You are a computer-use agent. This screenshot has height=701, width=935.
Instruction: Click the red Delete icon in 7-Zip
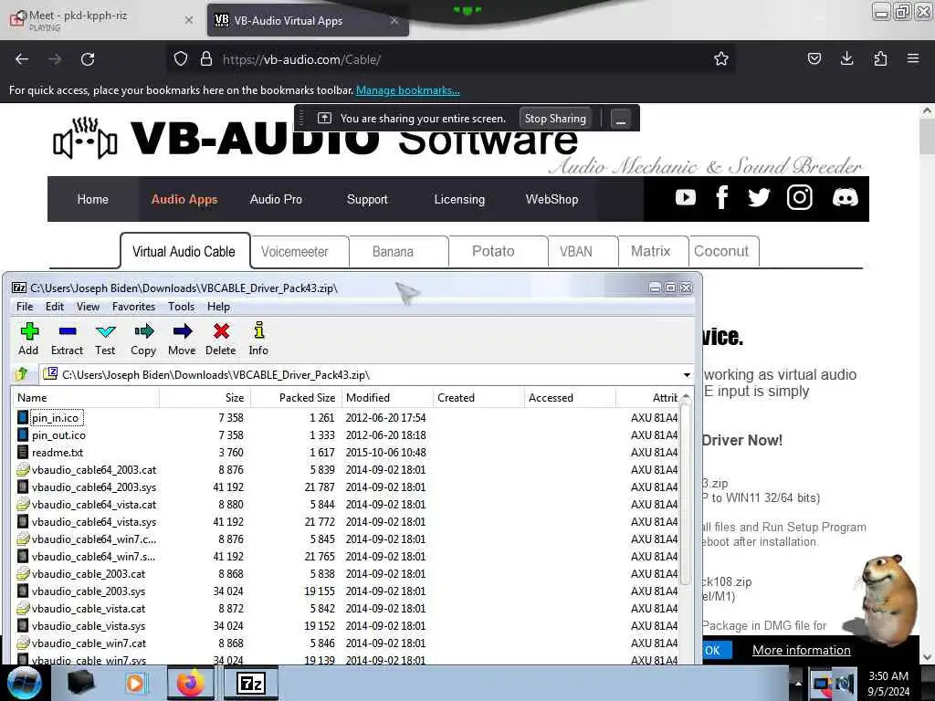point(221,339)
